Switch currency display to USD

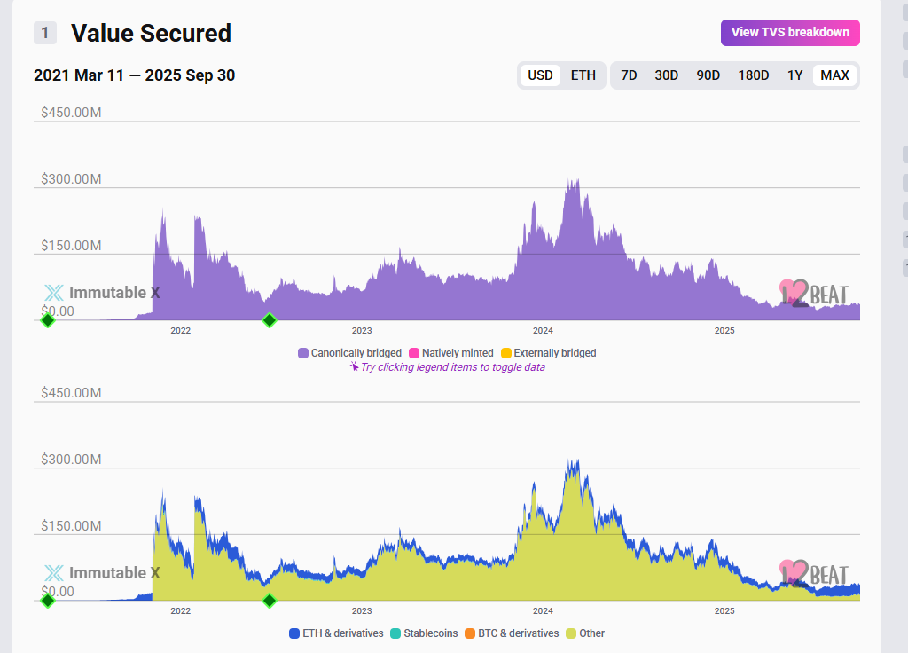tap(540, 75)
